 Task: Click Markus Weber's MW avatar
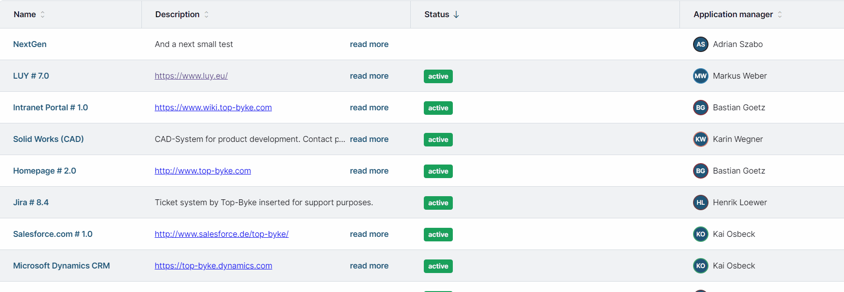point(700,76)
